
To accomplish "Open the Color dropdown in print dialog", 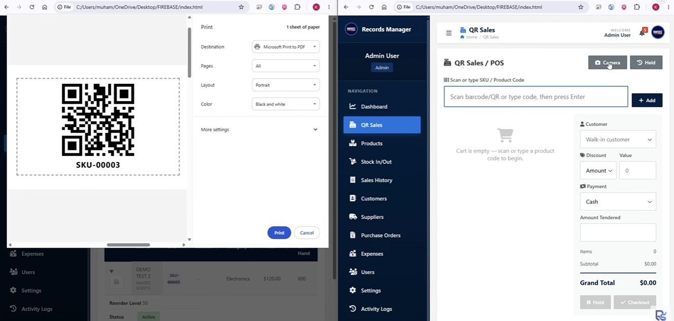I will click(x=286, y=104).
